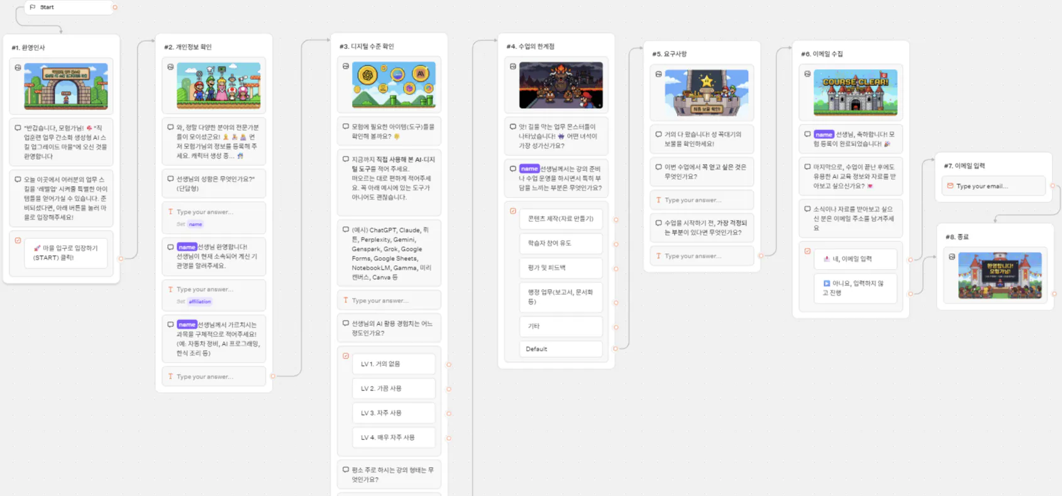Select the image block icon in group #3. 디지털 수준 확인

(x=345, y=66)
